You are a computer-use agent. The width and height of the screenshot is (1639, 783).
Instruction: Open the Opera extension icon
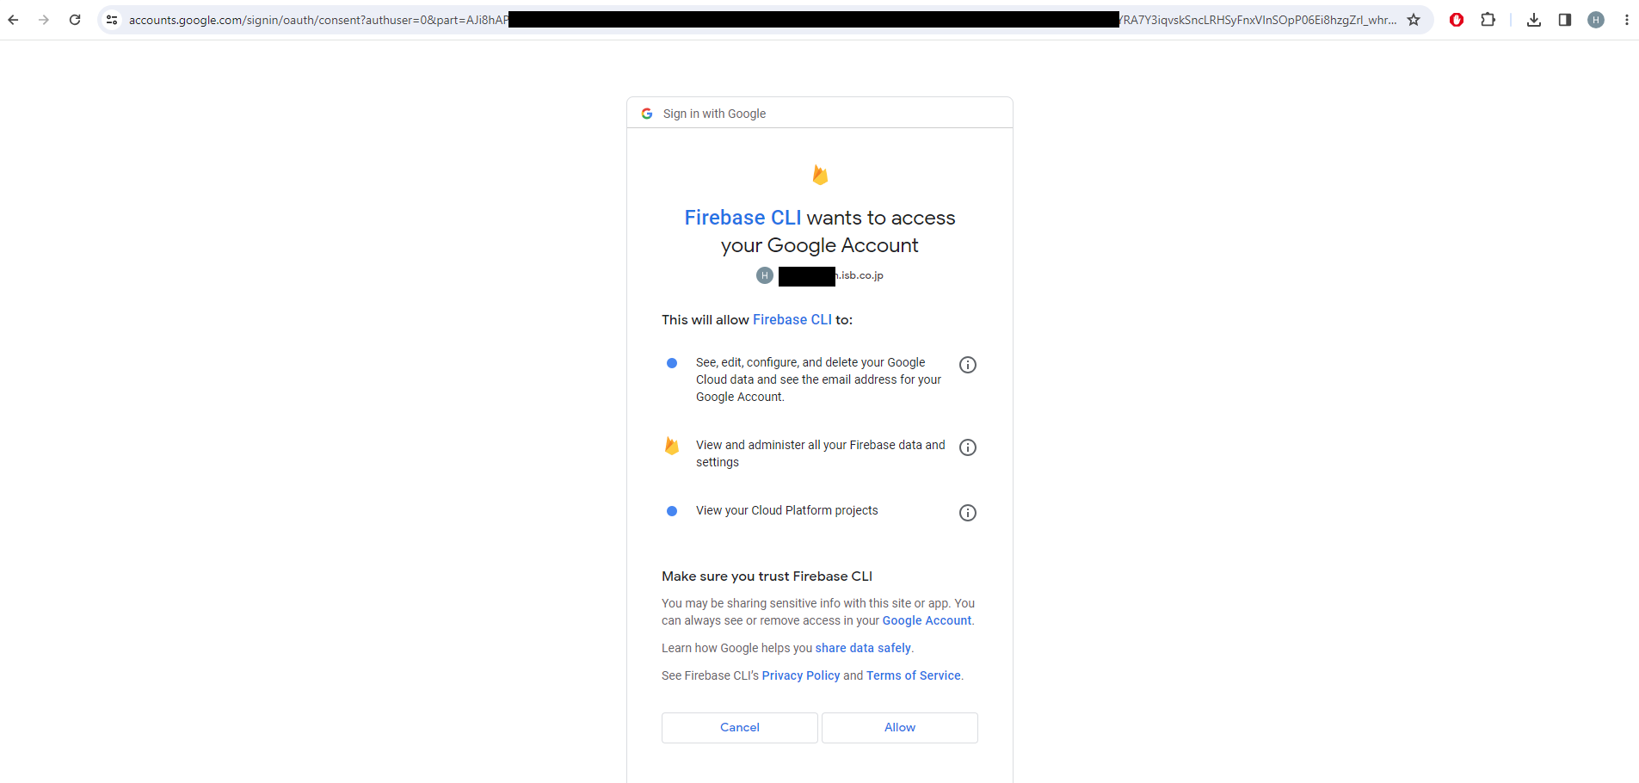coord(1457,20)
